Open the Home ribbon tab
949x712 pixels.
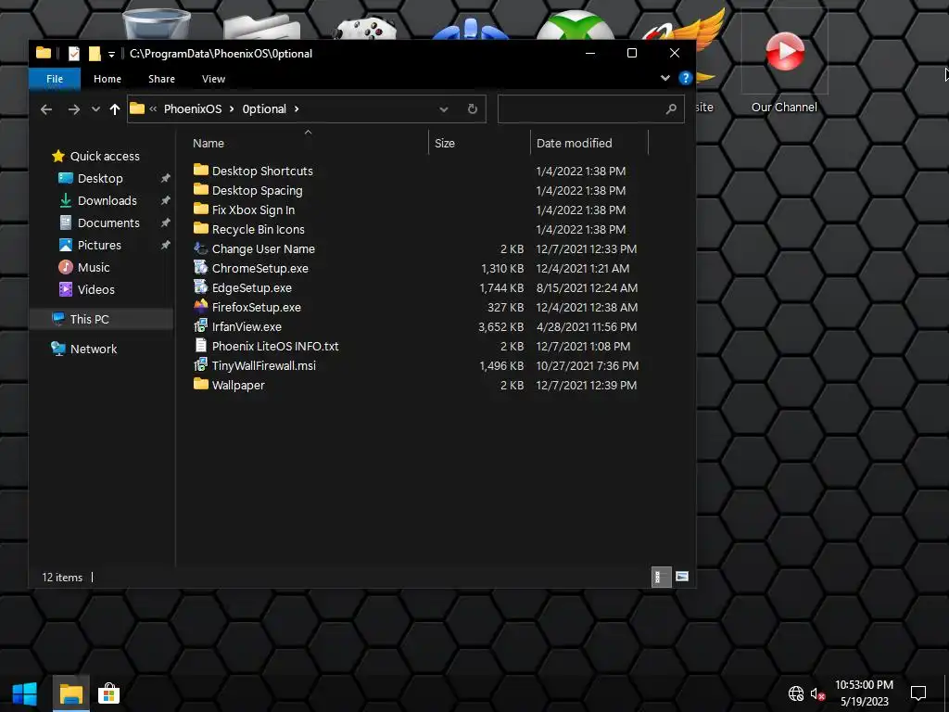point(108,79)
